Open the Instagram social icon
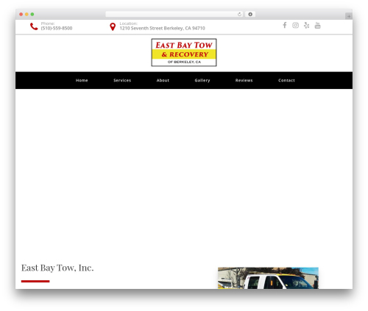 pos(295,25)
